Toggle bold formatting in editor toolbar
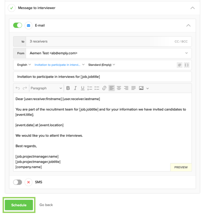Screen dimensions: 205x214 [x=68, y=88]
